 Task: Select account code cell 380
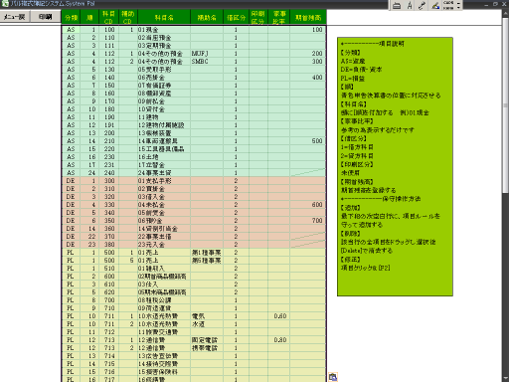point(108,245)
